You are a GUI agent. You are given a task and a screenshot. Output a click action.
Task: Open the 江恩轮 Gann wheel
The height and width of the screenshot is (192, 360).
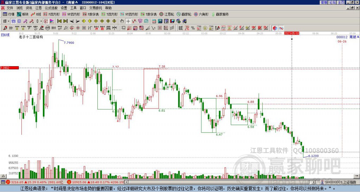(167, 14)
